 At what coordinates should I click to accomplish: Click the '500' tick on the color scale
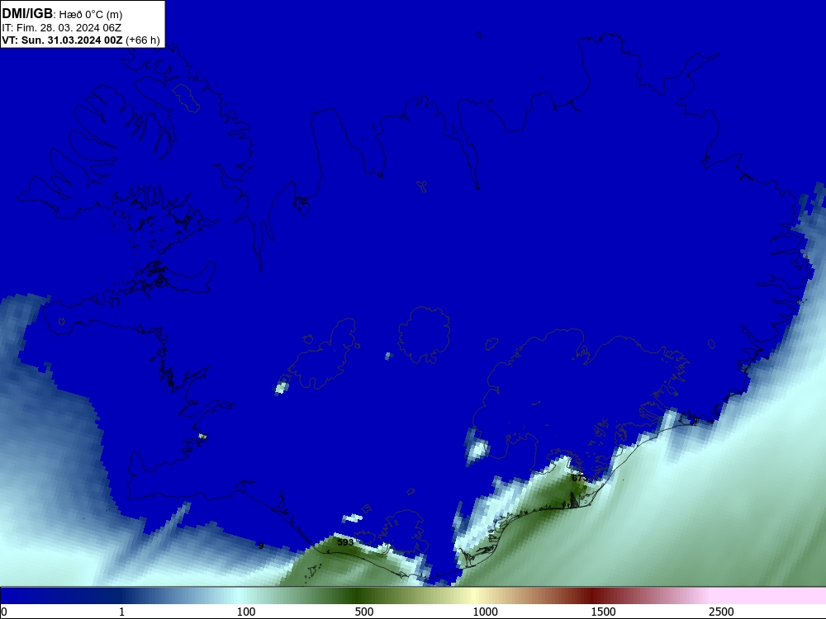364,612
